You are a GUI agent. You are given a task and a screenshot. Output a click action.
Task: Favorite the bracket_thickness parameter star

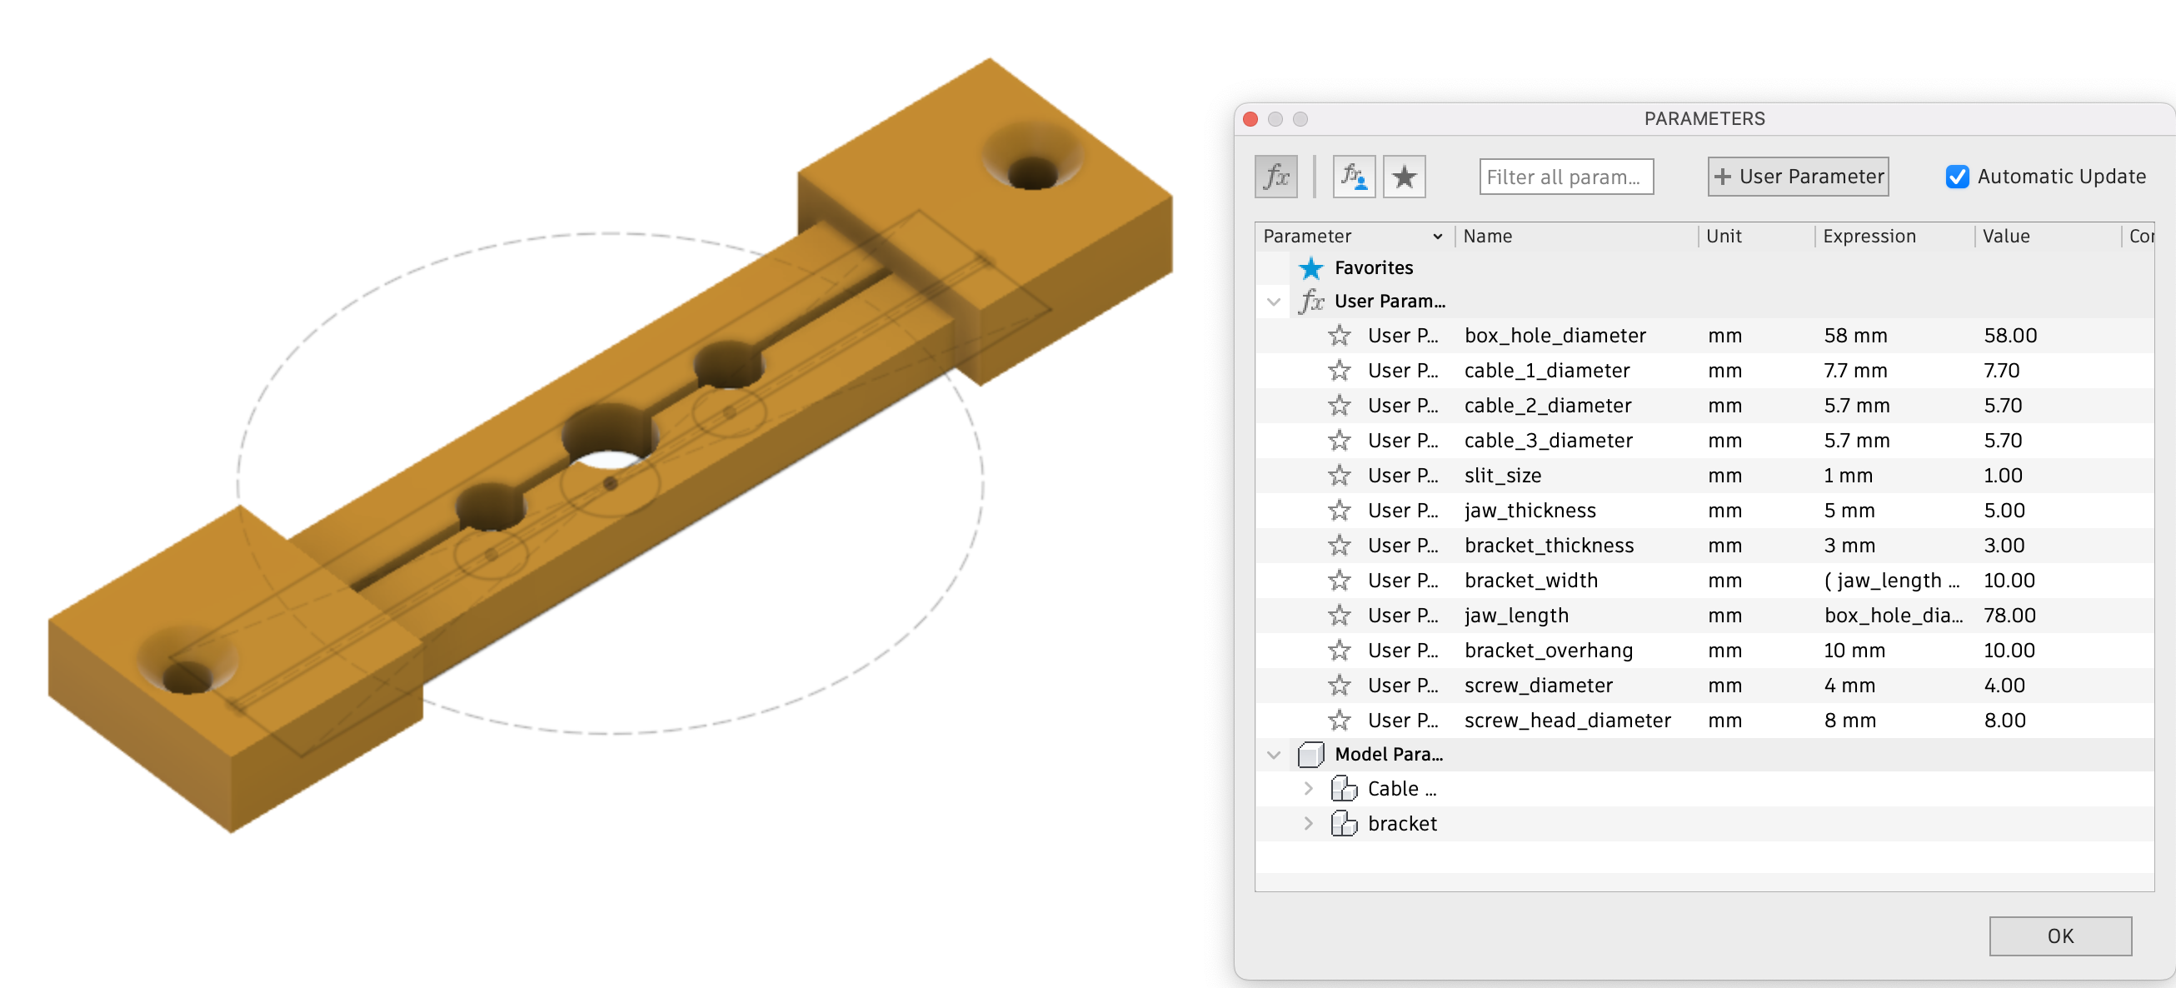click(1339, 546)
